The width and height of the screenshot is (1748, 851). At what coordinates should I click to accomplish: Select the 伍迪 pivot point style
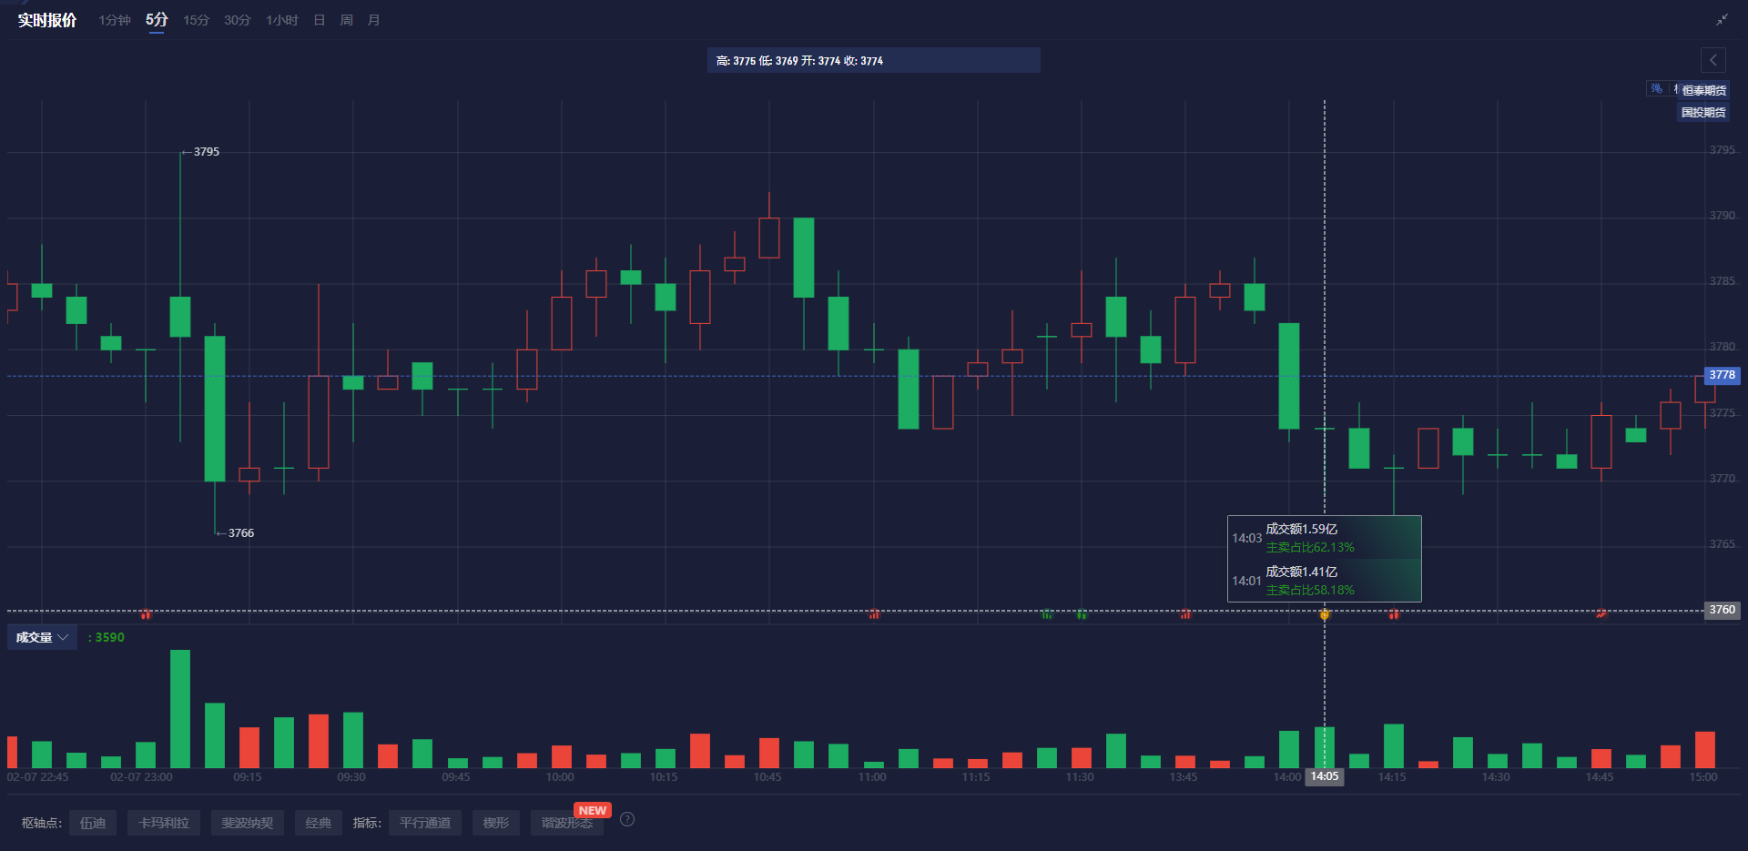pos(93,822)
